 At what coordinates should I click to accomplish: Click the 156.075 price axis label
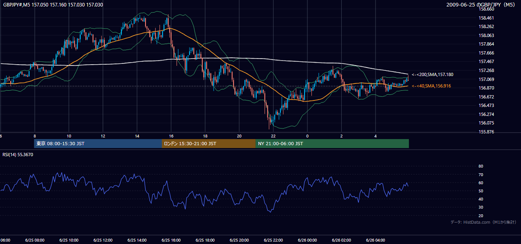click(486, 123)
